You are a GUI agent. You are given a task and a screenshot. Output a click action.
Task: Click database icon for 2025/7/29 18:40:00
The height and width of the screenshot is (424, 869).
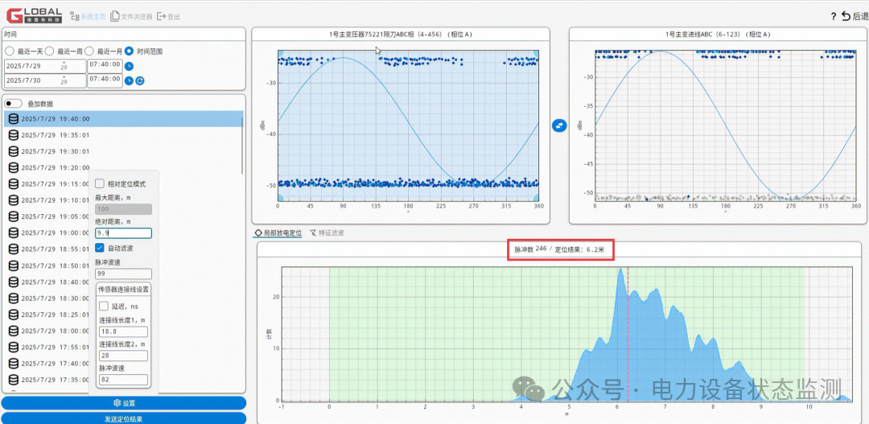tap(14, 282)
